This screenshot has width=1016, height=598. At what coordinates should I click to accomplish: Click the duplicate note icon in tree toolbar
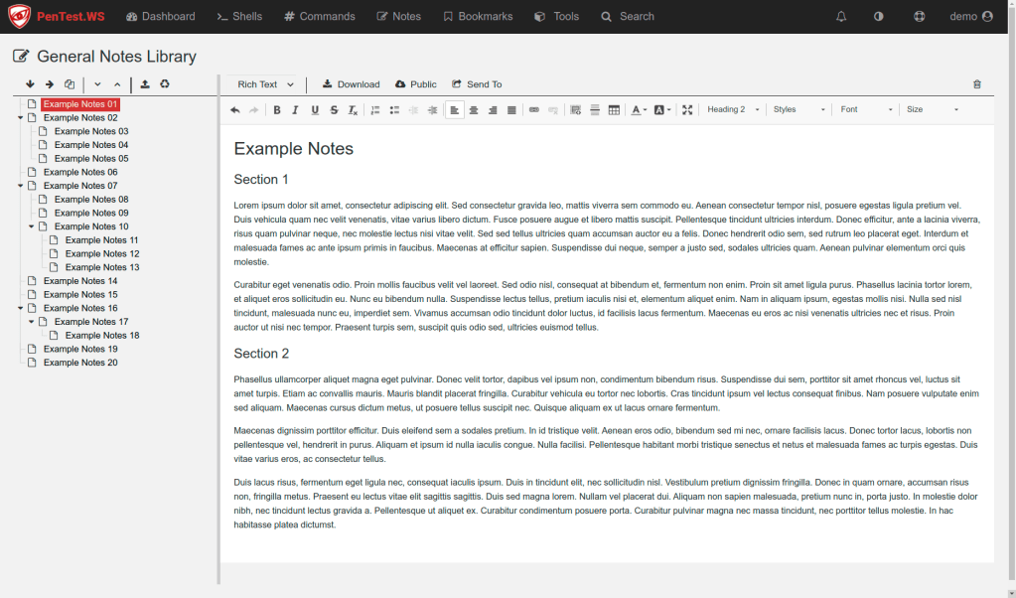pyautogui.click(x=70, y=84)
